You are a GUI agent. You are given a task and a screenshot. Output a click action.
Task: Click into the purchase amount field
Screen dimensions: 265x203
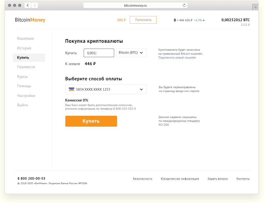tap(99, 53)
